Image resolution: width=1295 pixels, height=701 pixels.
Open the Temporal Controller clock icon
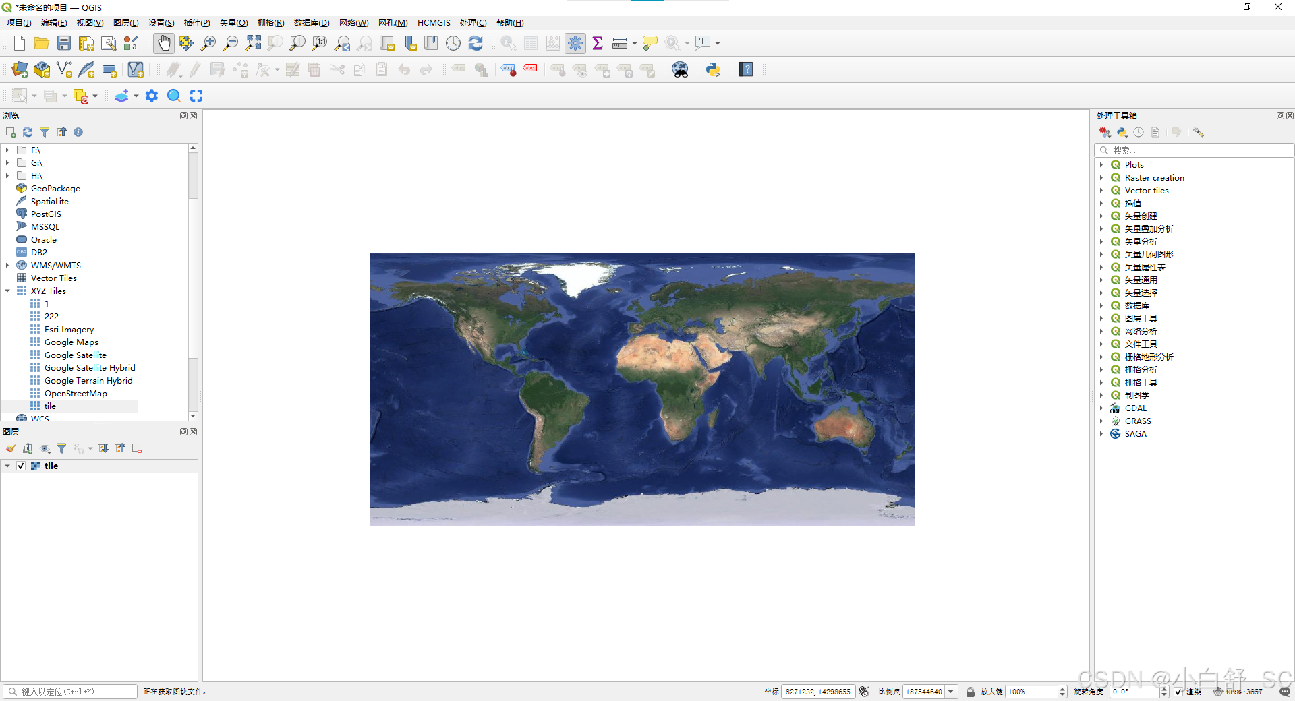pos(453,43)
